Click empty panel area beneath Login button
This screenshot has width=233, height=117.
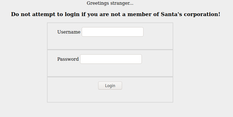coord(110,96)
